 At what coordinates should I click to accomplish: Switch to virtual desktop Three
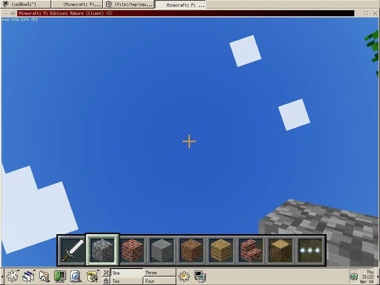[x=160, y=273]
